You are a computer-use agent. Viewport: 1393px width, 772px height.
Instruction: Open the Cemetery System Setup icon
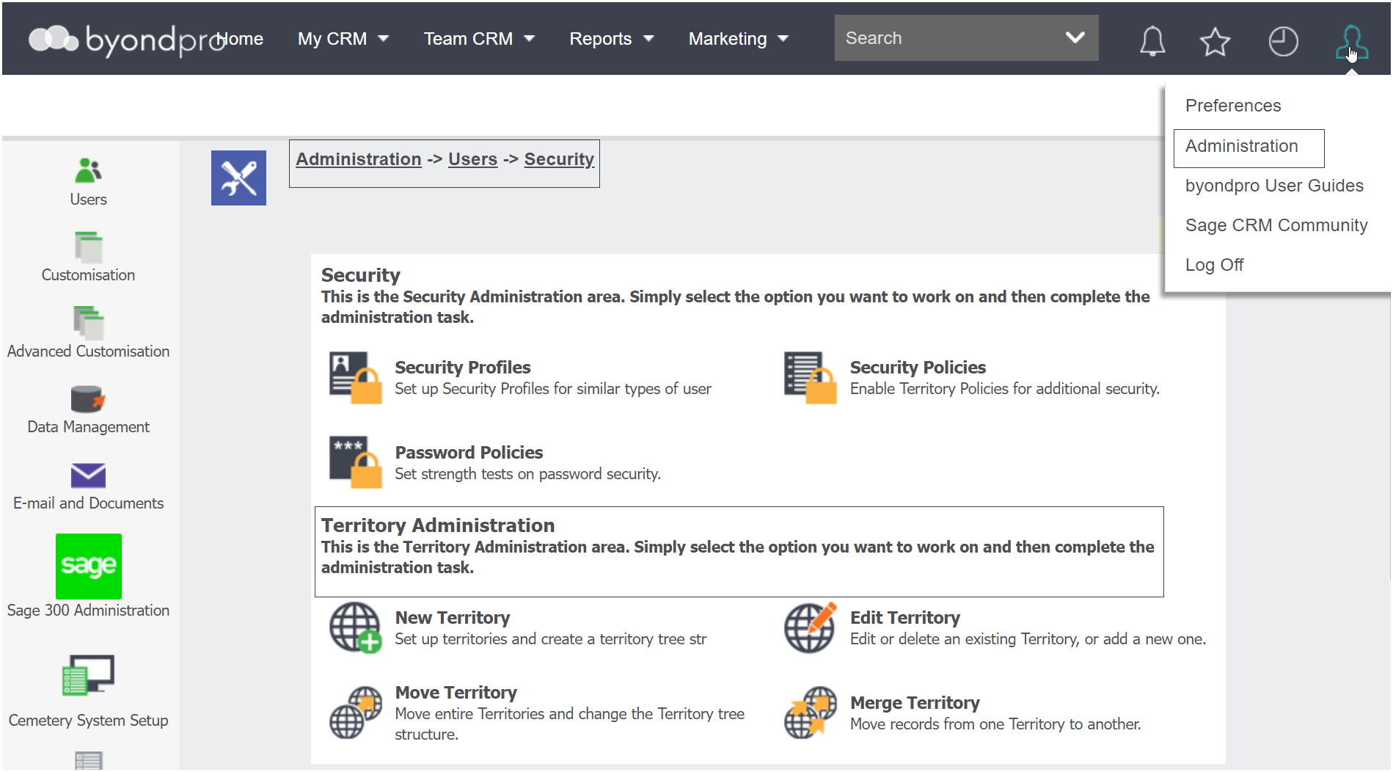tap(88, 674)
